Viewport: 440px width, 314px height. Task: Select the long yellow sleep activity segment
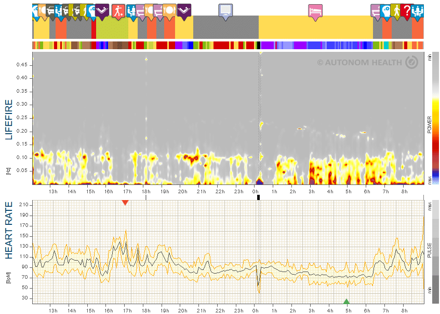(x=316, y=27)
